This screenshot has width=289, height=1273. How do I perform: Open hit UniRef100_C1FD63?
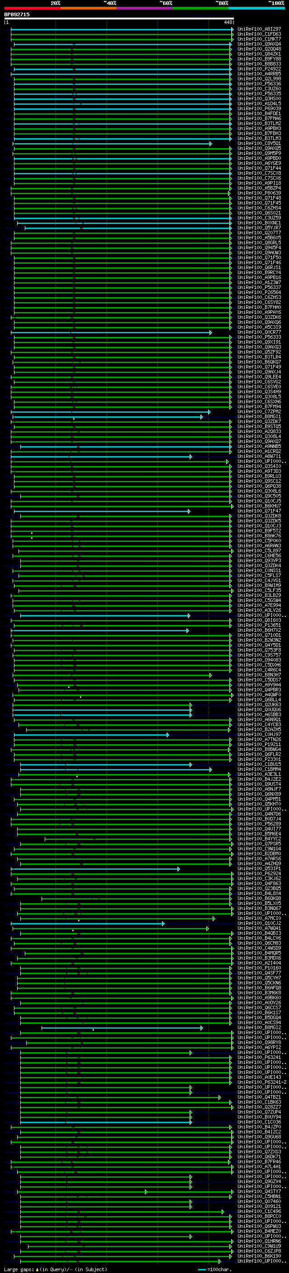click(259, 34)
